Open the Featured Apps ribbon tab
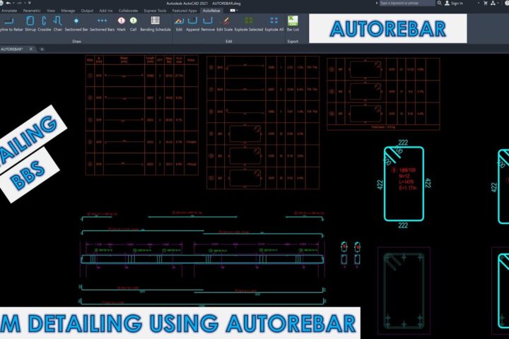Viewport: 509px width, 339px height. pyautogui.click(x=185, y=11)
